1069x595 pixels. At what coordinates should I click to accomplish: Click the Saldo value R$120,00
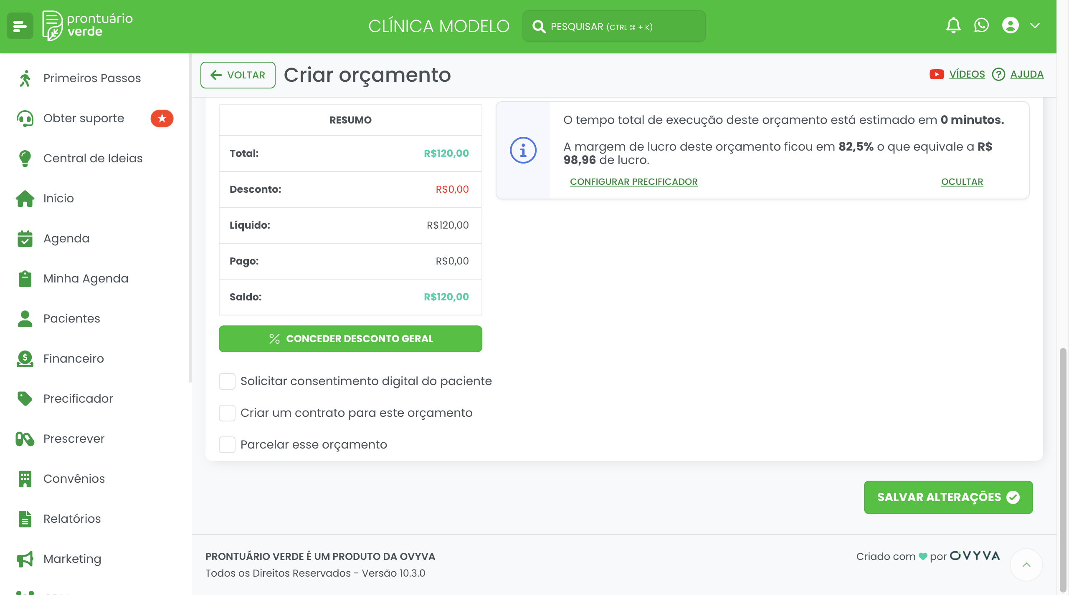446,297
